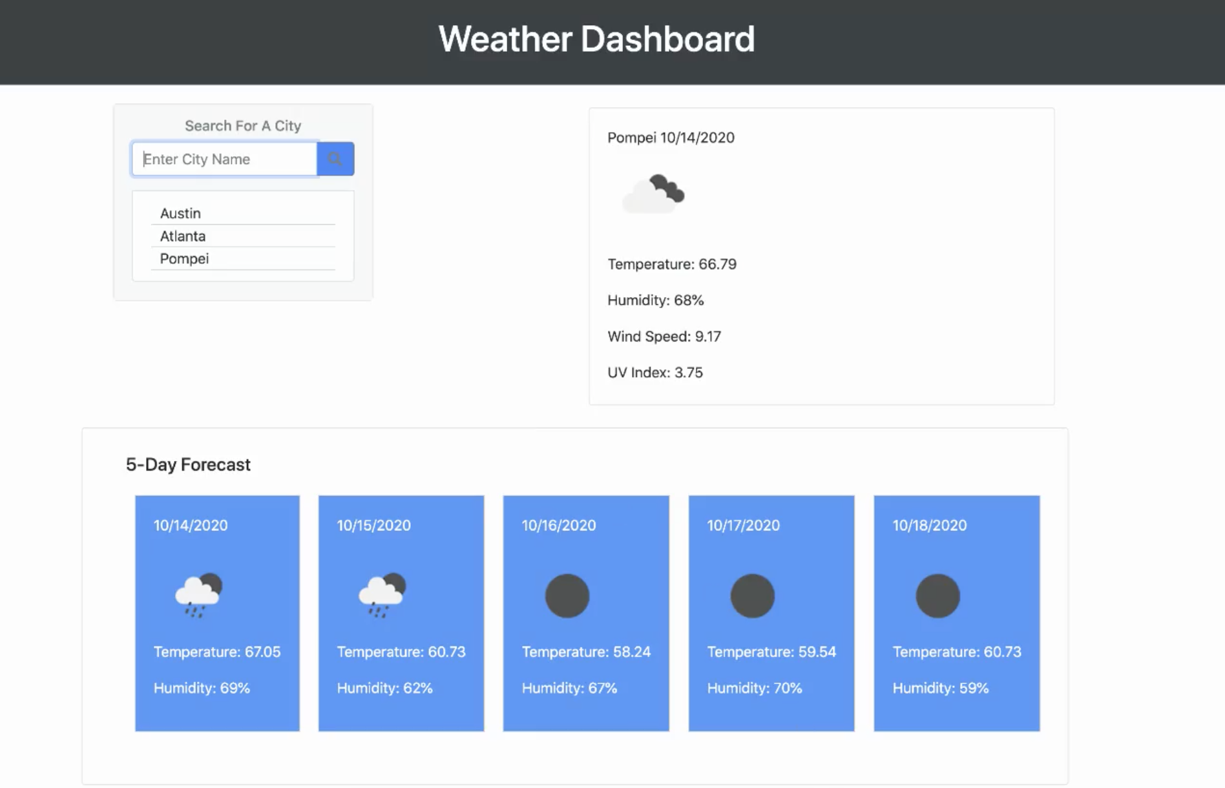This screenshot has height=788, width=1225.
Task: Focus the Enter City Name input field
Action: point(224,159)
